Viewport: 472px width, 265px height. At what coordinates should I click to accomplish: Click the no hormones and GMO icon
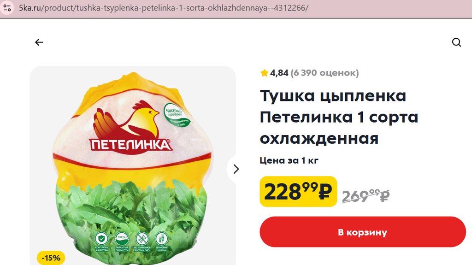(x=142, y=239)
